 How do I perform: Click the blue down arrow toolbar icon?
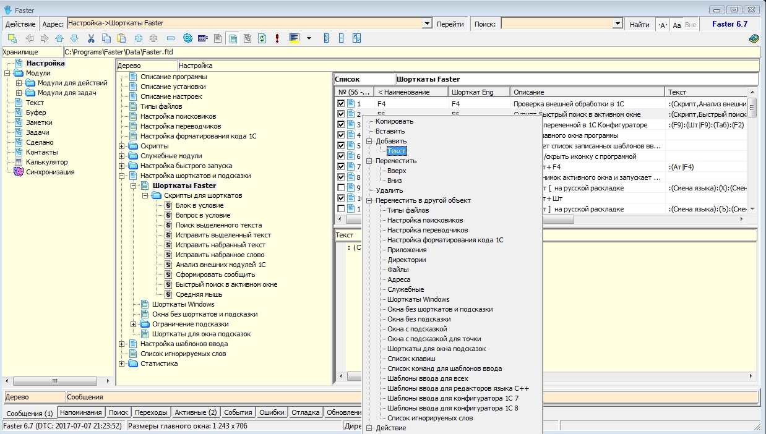(x=74, y=38)
